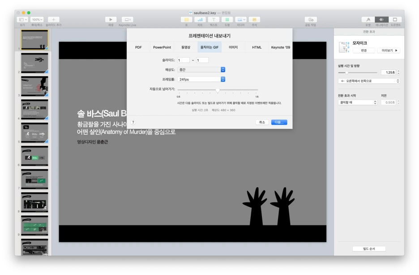Open the Document inspector icon
Viewport: 419px width, 275px height.
tap(395, 20)
